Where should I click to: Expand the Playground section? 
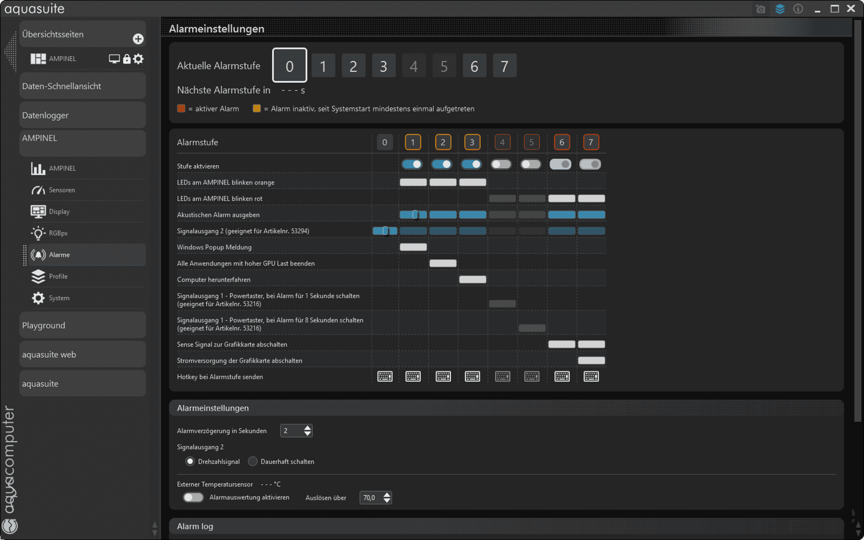(x=82, y=325)
